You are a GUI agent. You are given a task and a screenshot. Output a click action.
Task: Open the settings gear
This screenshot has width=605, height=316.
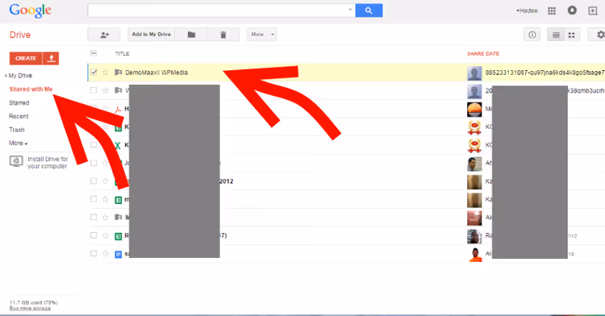[x=600, y=35]
